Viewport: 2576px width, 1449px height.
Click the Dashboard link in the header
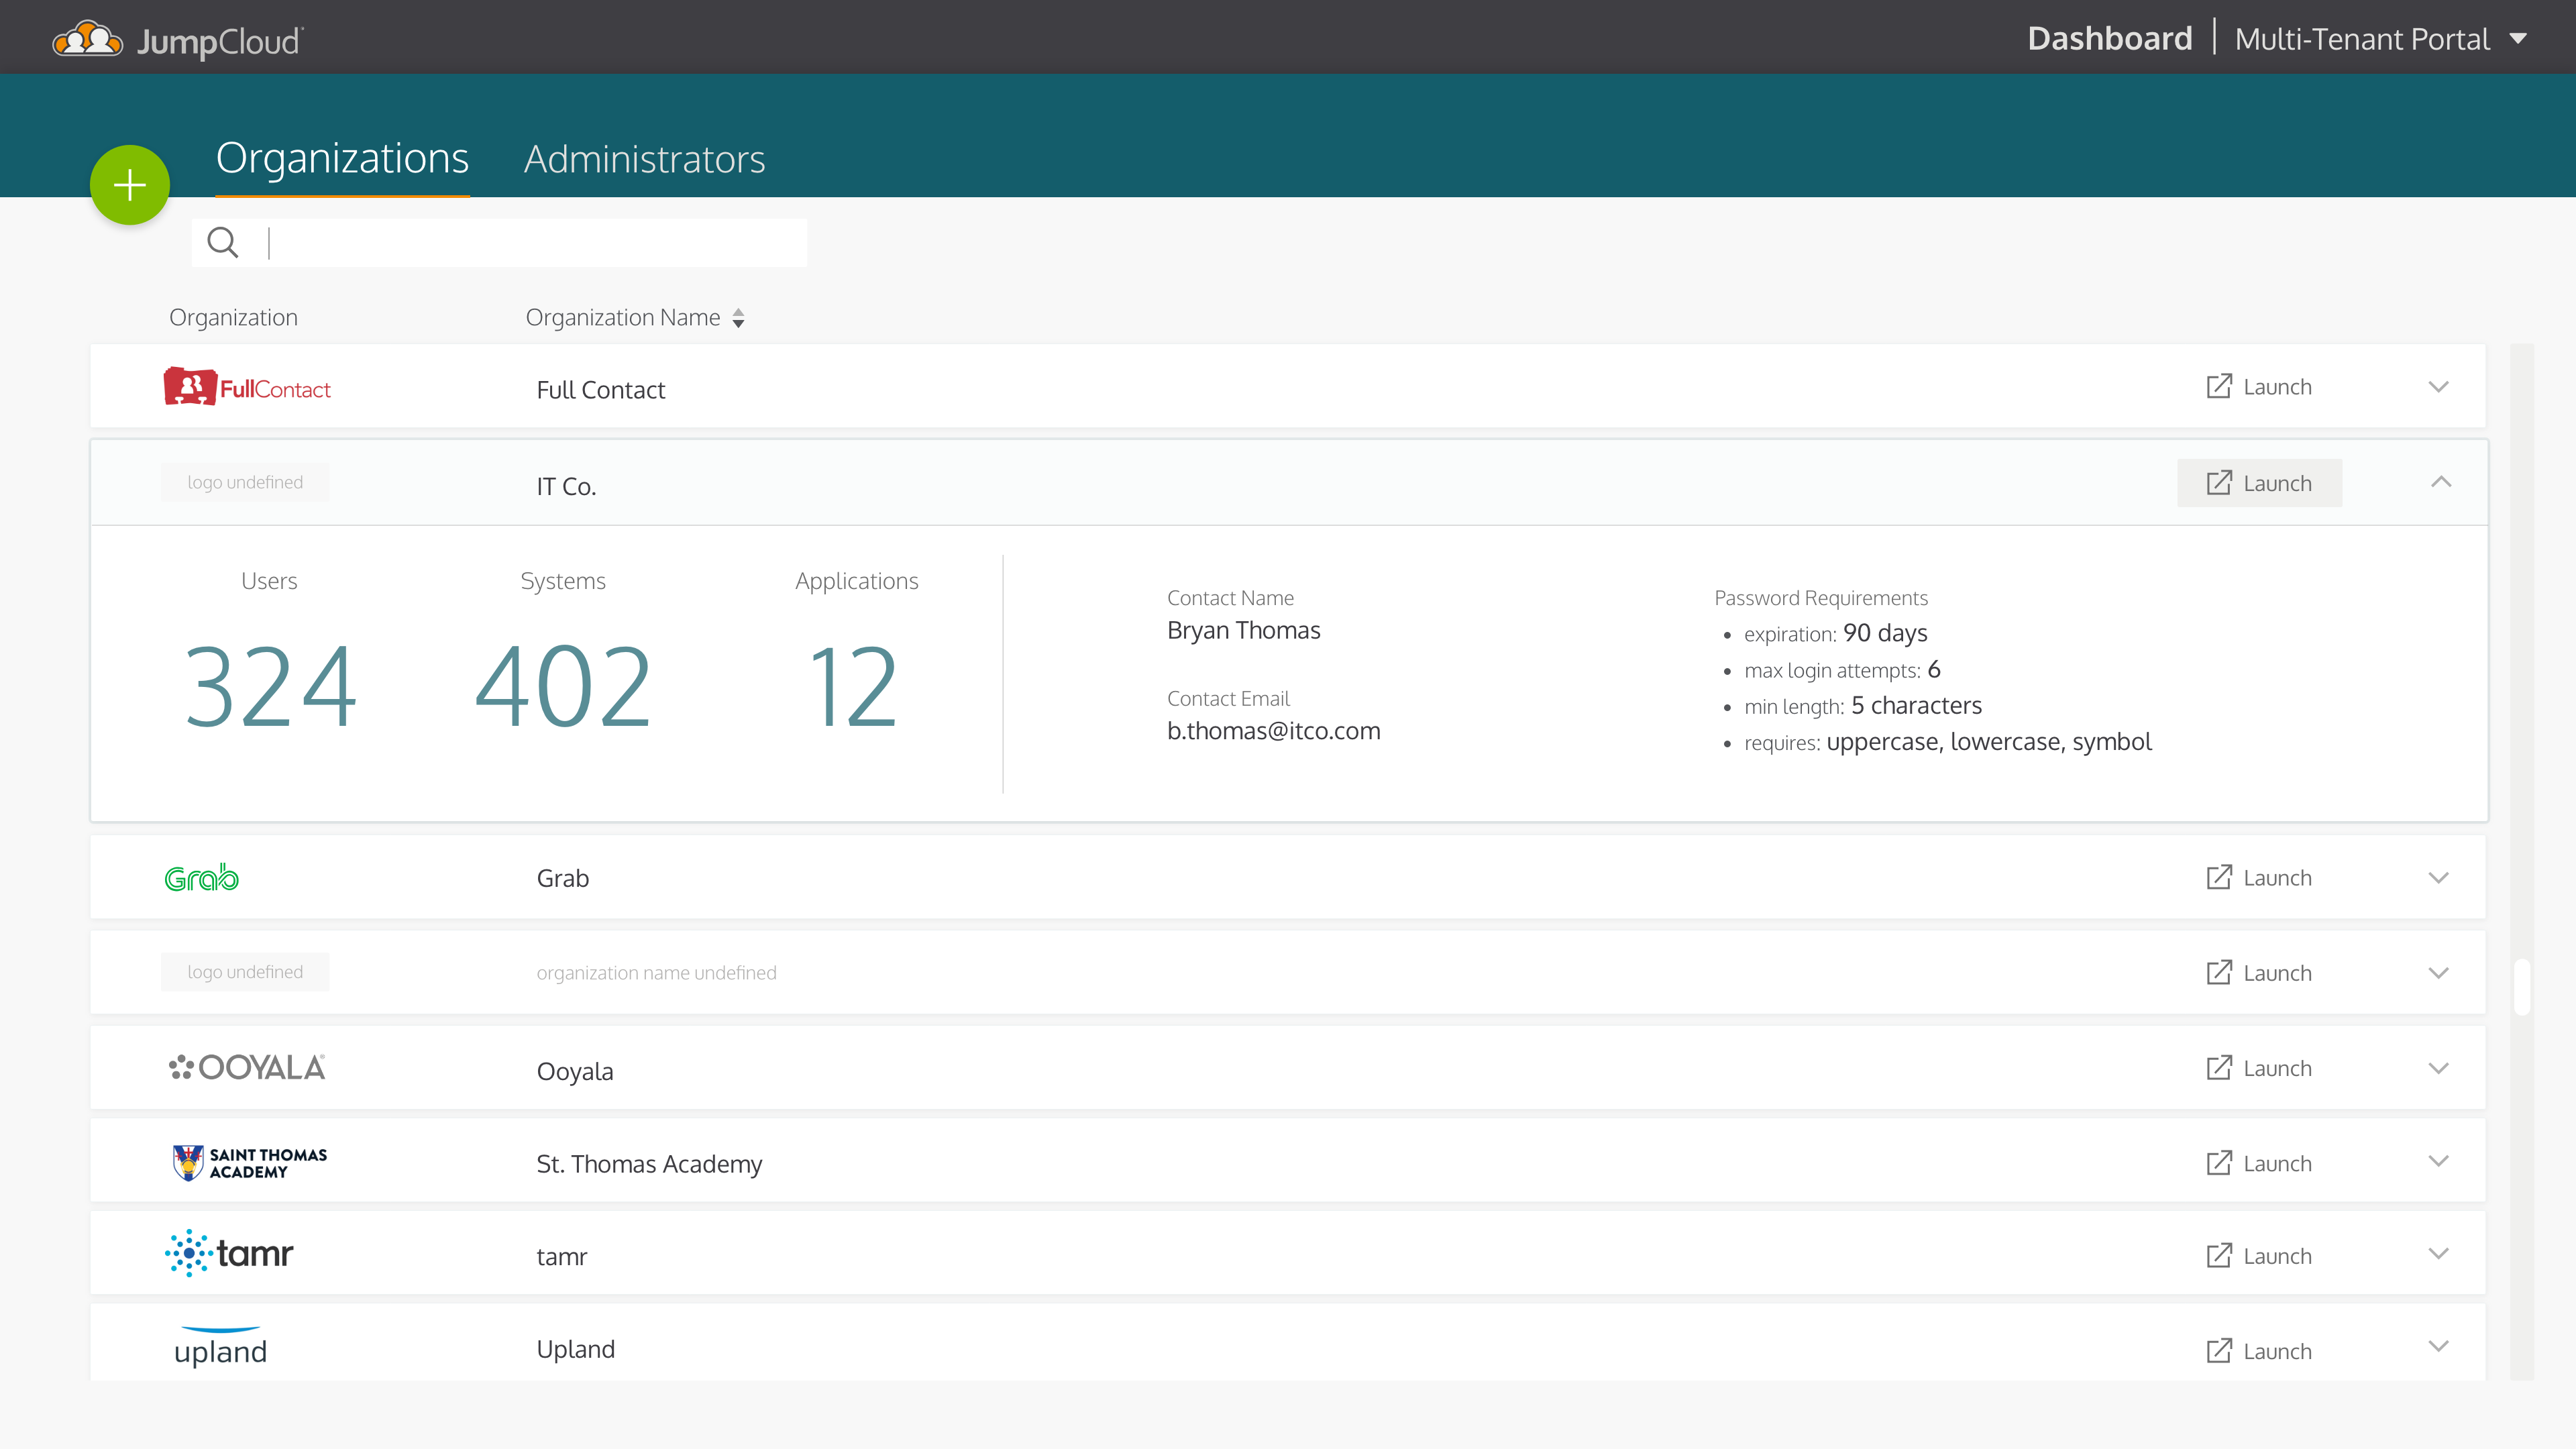coord(2109,39)
